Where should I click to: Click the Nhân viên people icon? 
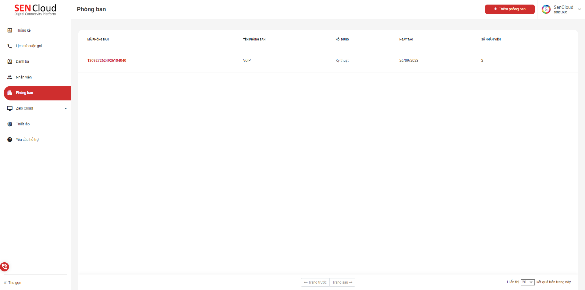[10, 77]
